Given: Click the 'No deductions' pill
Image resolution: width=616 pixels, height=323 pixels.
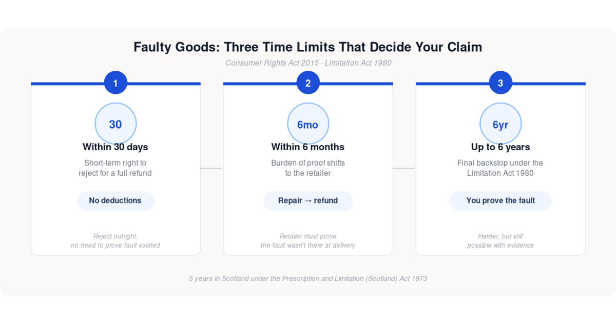Looking at the screenshot, I should [x=115, y=200].
